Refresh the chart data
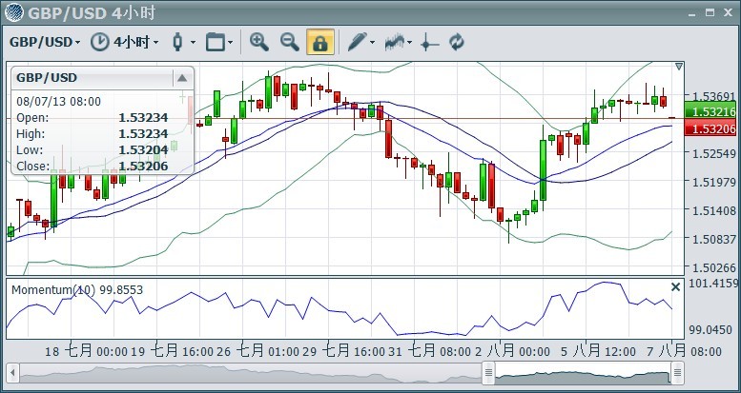Image resolution: width=741 pixels, height=393 pixels. (457, 42)
